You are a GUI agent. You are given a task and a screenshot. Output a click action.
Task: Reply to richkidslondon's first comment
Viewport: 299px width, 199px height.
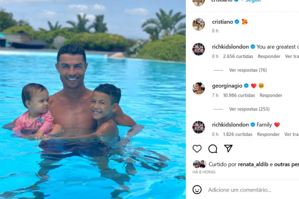[x=269, y=56]
